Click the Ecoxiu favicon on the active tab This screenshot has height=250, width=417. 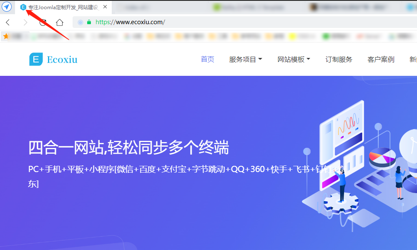tap(23, 7)
